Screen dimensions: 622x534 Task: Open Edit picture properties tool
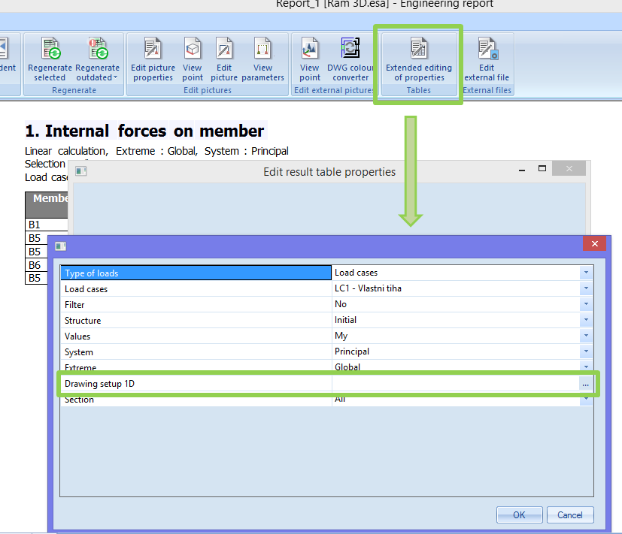(x=153, y=50)
